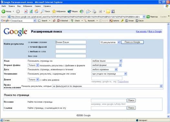
Task: Click the Print icon
Action: [94, 11]
